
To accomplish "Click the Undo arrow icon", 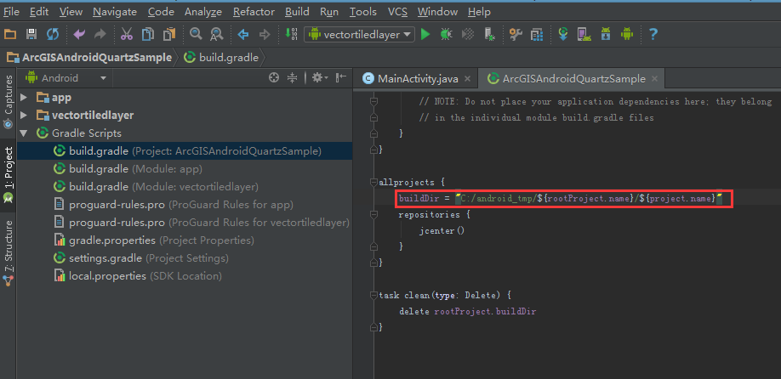I will point(79,34).
